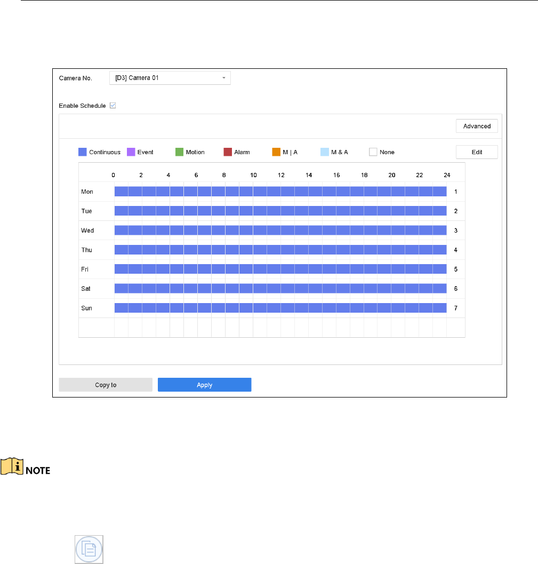Select the Friday schedule row bar

tap(280, 269)
